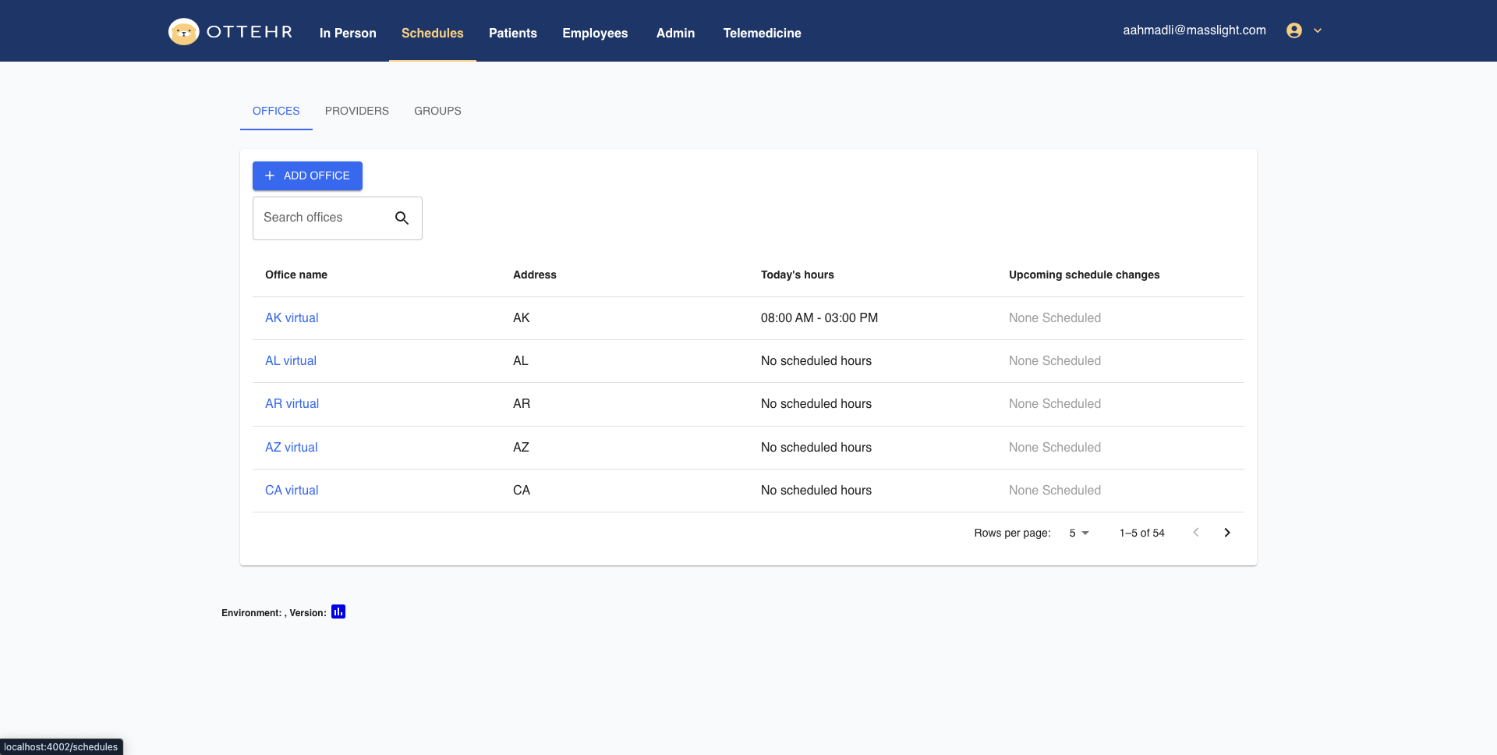Click the search magnifier icon
Image resolution: width=1497 pixels, height=755 pixels.
[x=402, y=218]
